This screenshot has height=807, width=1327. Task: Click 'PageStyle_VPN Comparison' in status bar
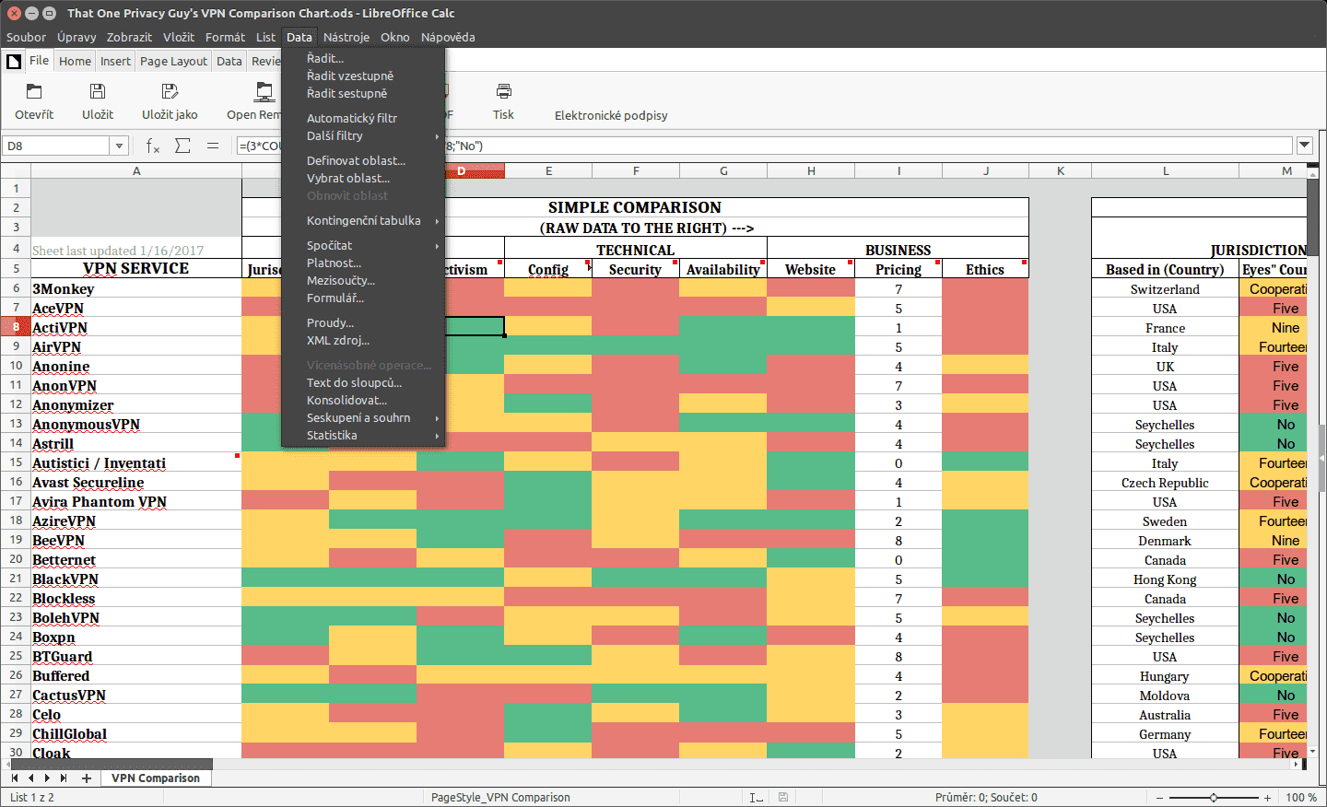(500, 798)
